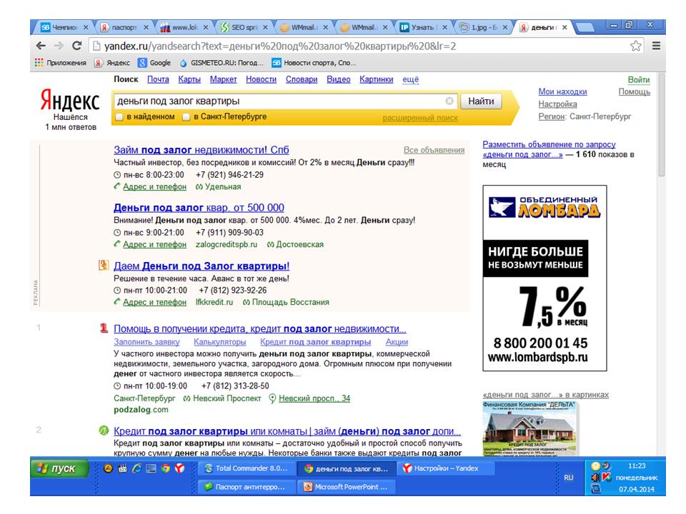Viewport: 686px width, 514px height.
Task: Click the red favicon beside Помощь в получении кредита
Action: pos(104,328)
